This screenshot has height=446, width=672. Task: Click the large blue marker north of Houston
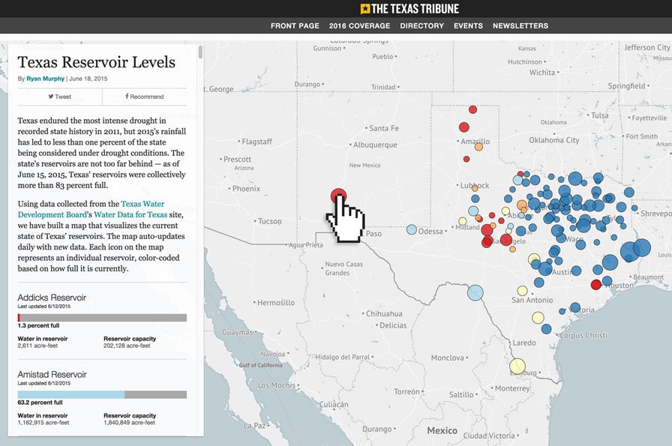[x=610, y=262]
